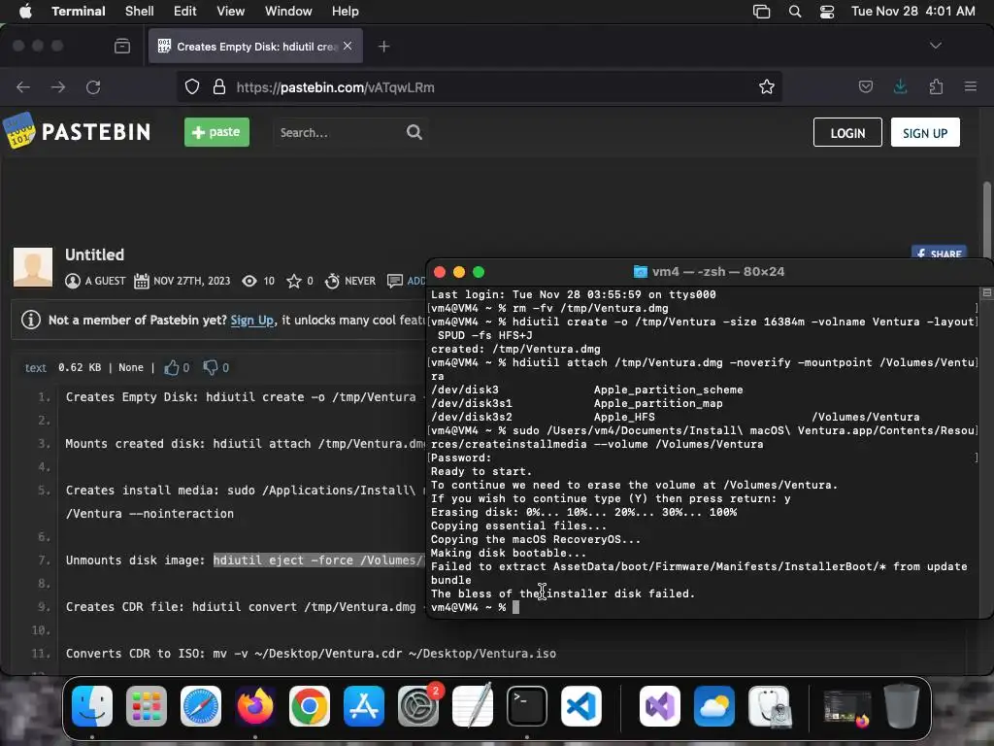Open Launchpad from the Dock
994x746 pixels.
147,706
